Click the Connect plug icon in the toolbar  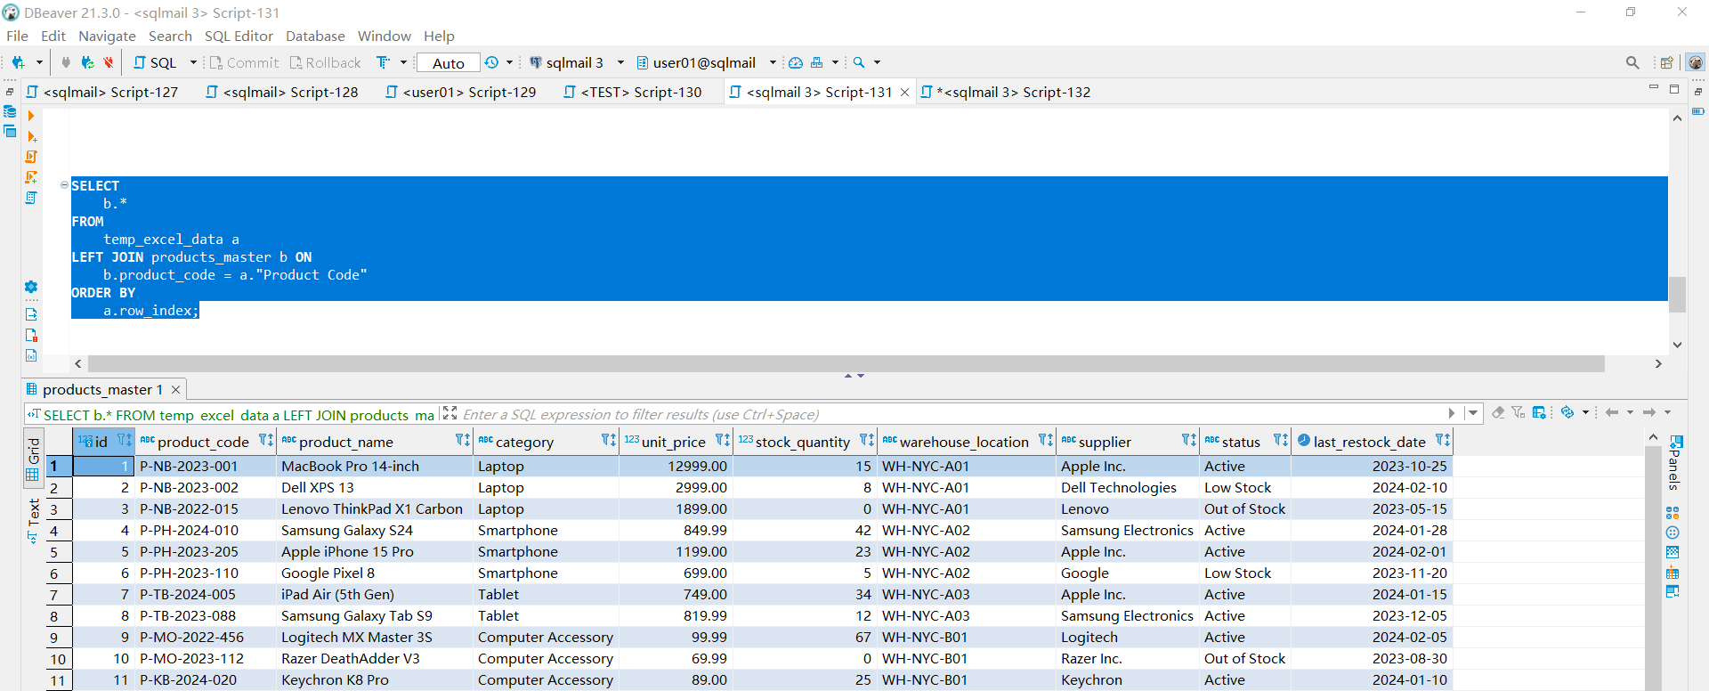click(x=66, y=62)
